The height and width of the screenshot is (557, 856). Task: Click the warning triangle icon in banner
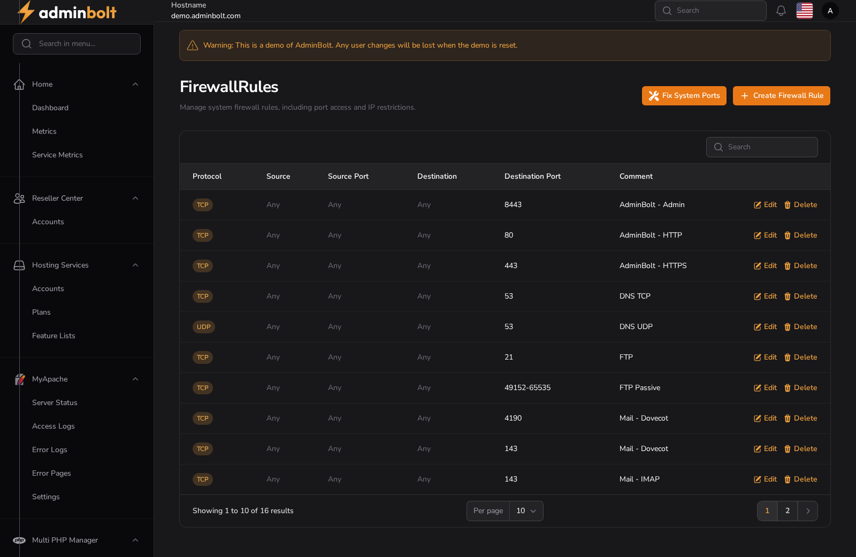193,45
